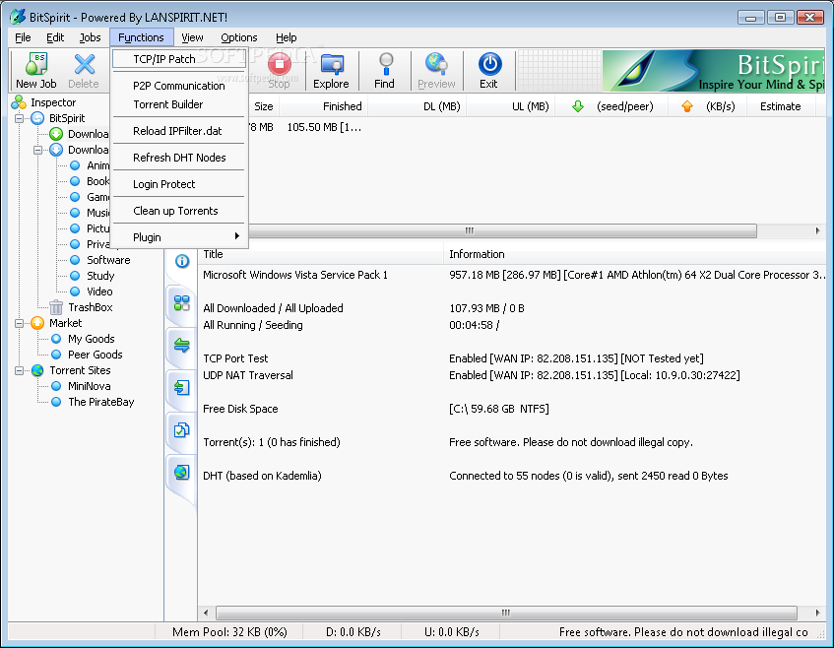This screenshot has height=648, width=834.
Task: Open the View menu
Action: (x=192, y=37)
